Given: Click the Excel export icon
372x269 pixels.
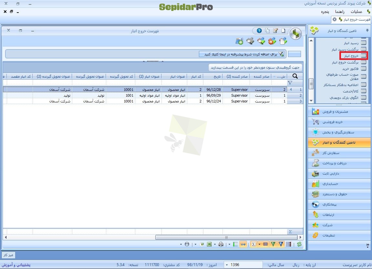Looking at the screenshot, I should 209,244.
